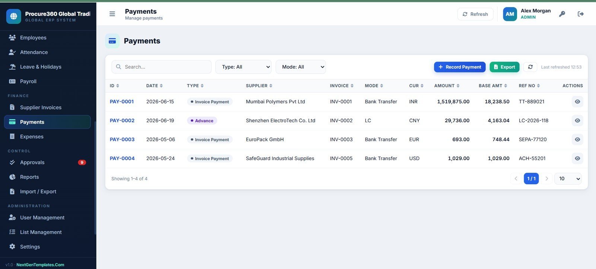Image resolution: width=596 pixels, height=269 pixels.
Task: Click the Refresh button in header
Action: point(475,14)
